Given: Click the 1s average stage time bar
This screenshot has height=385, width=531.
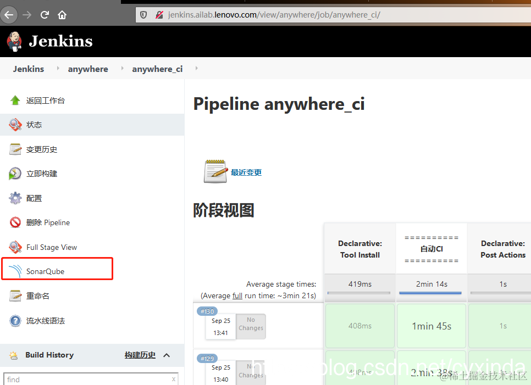Looking at the screenshot, I should coord(501,293).
